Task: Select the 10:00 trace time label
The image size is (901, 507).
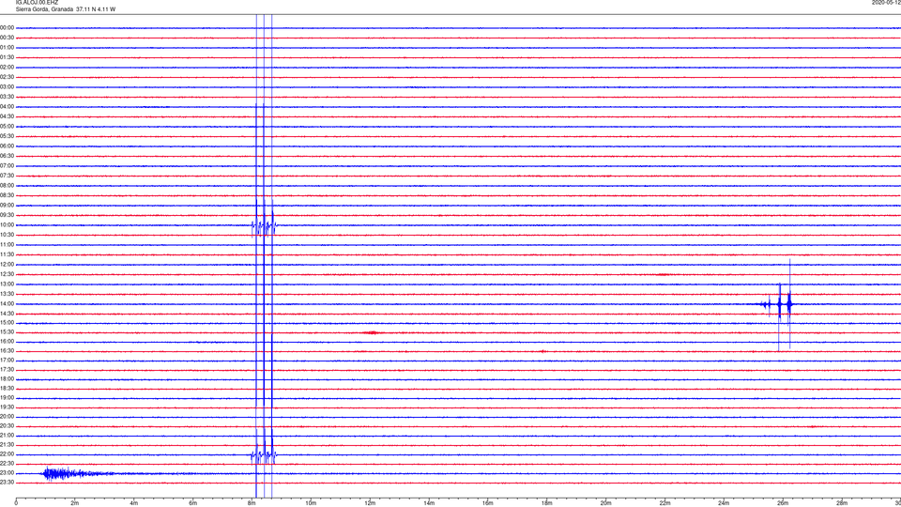Action: pos(7,224)
